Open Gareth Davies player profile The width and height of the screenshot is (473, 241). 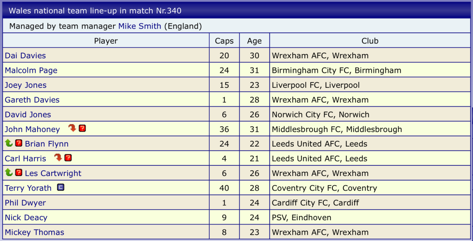coord(32,100)
